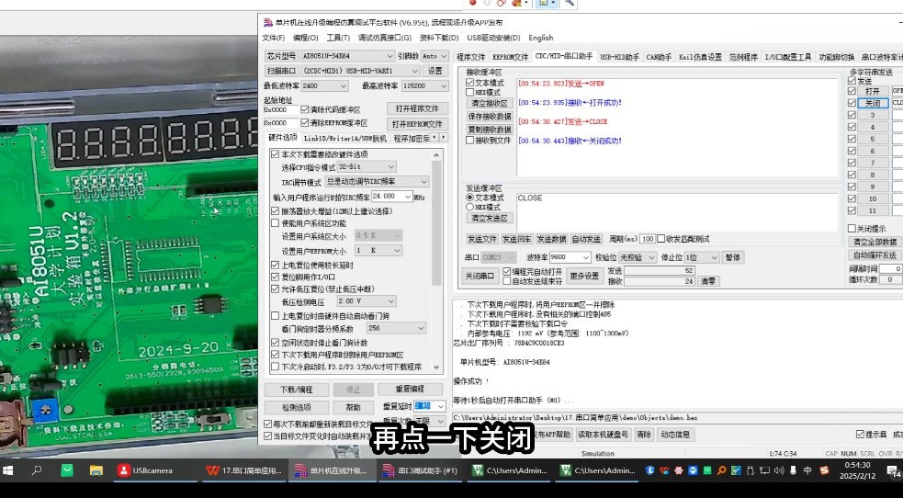The height and width of the screenshot is (498, 903).
Task: Open 低压检测电压 2.00 V dropdown
Action: pyautogui.click(x=367, y=301)
